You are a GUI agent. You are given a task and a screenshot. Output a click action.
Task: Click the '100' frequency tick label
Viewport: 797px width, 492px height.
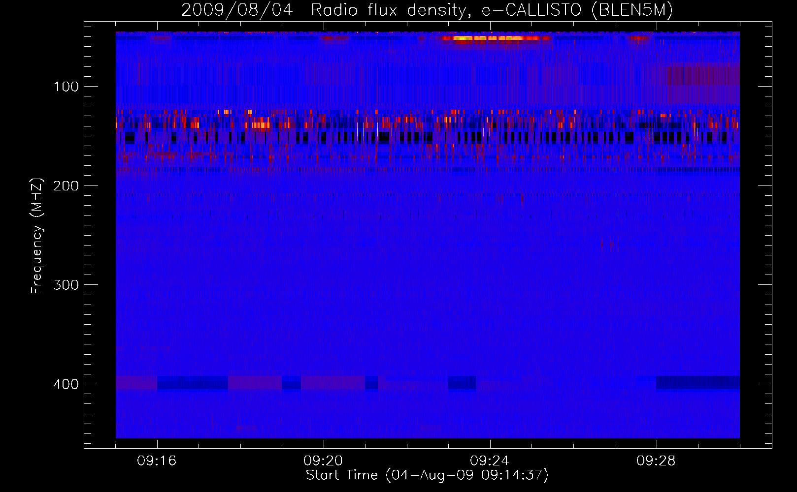(x=66, y=87)
